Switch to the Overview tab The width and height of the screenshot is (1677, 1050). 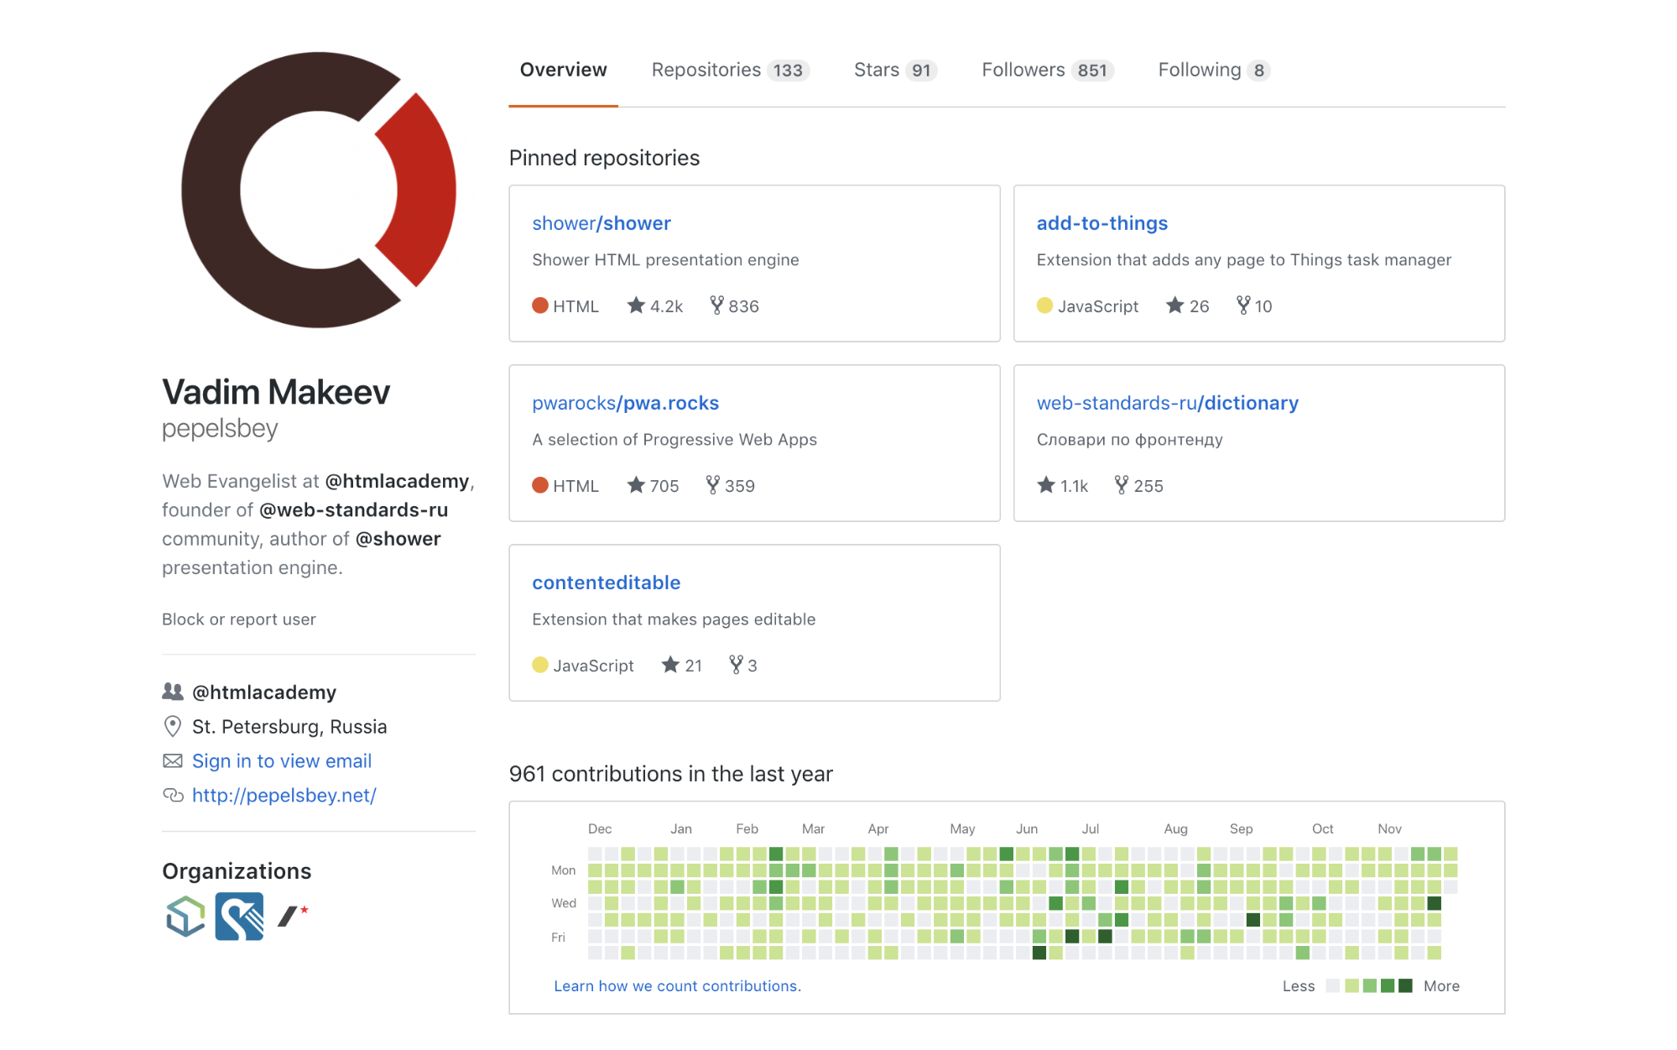click(x=563, y=71)
